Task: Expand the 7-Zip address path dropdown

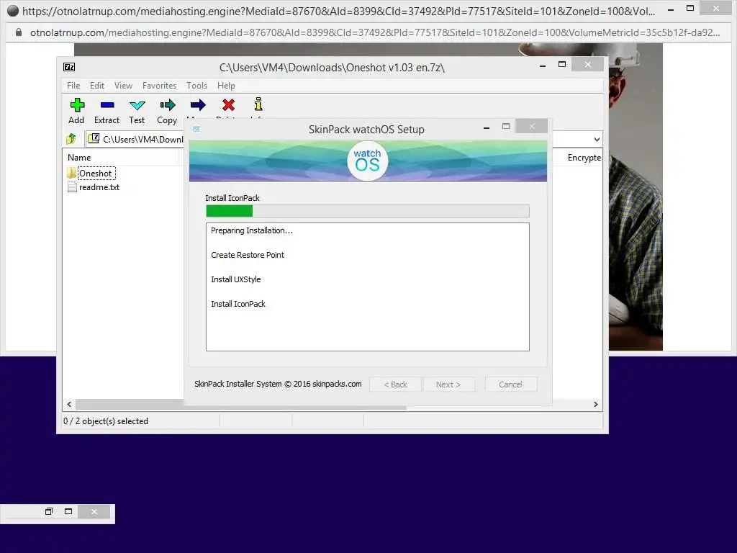Action: (x=597, y=139)
